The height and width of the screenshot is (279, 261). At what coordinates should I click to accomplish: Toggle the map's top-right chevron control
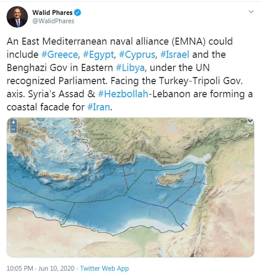click(250, 121)
